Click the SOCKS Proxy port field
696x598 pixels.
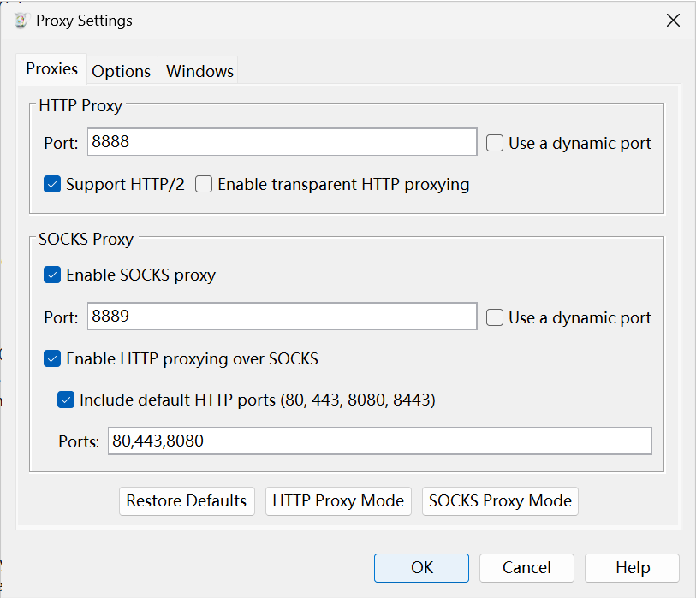point(282,317)
